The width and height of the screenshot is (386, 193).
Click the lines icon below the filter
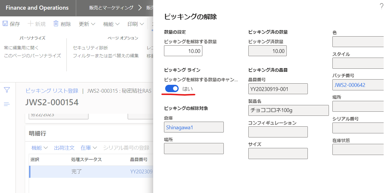click(x=7, y=104)
